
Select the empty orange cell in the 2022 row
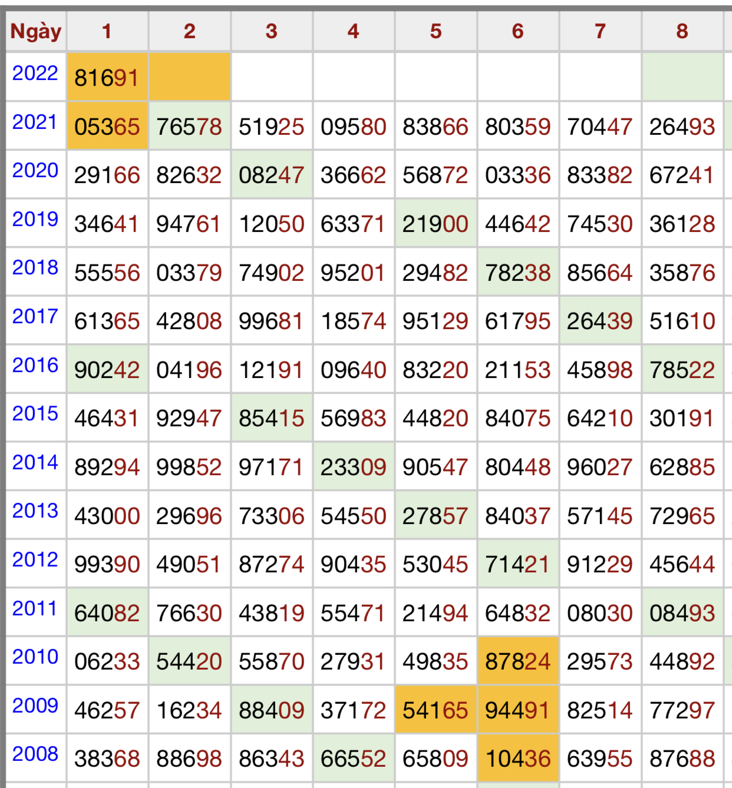[x=189, y=77]
